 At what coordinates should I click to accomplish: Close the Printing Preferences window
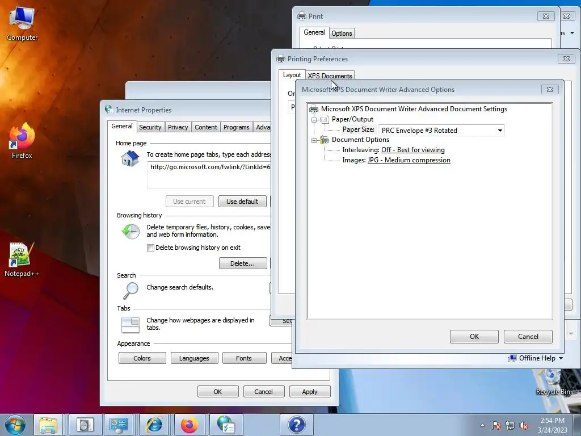[x=566, y=58]
